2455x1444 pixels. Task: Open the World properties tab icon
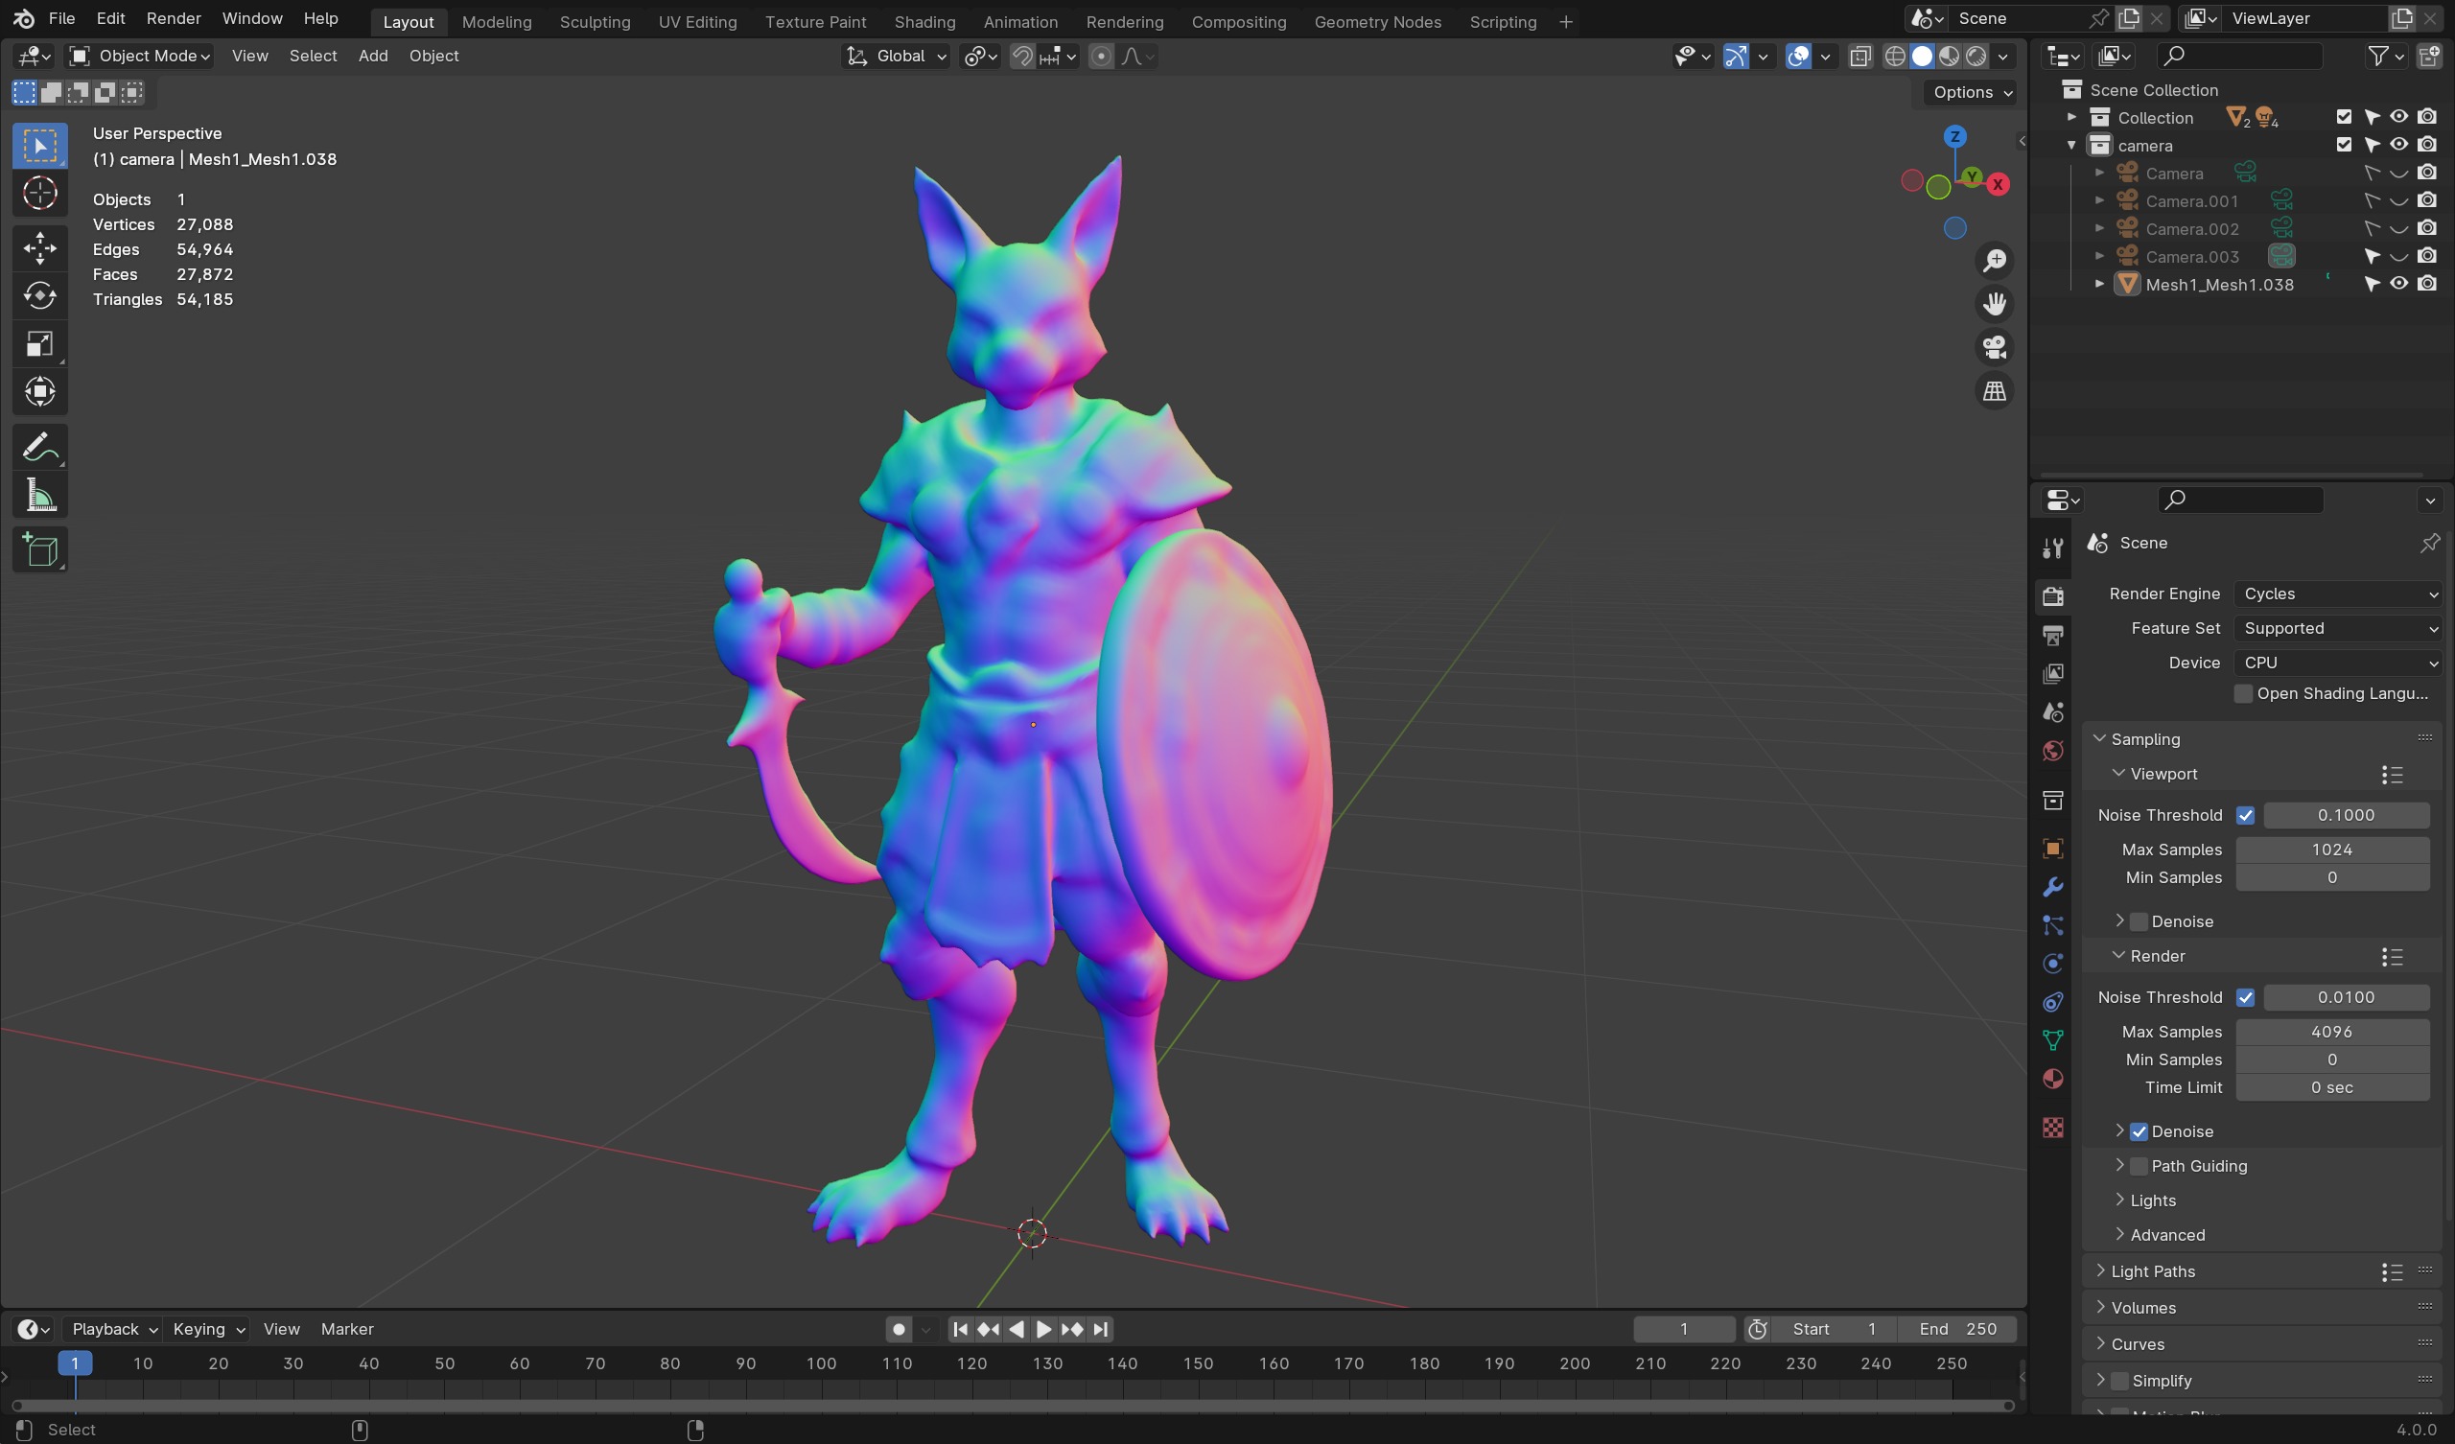click(2052, 750)
